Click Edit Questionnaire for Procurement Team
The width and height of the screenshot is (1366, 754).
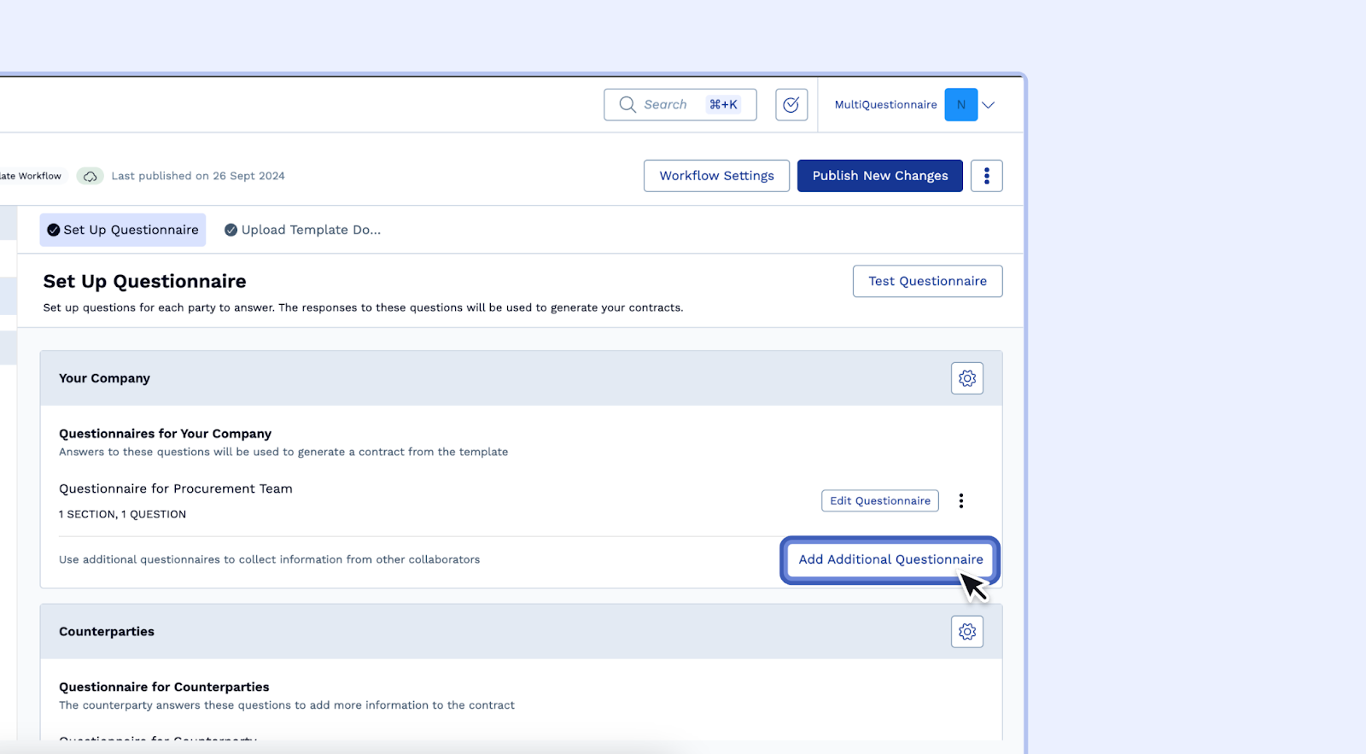879,500
